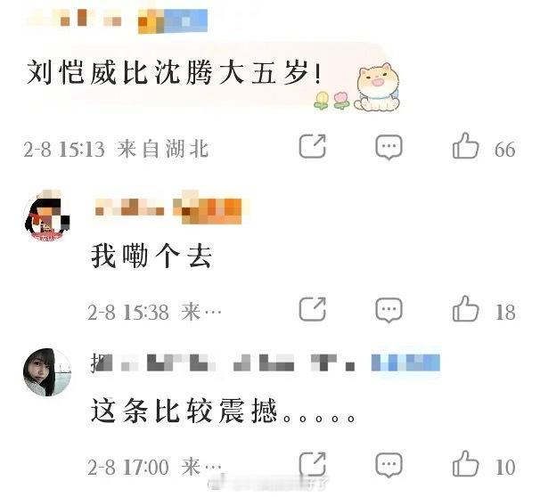540x497 pixels.
Task: Open replies for the 刘恺威比沈腾大五岁 comment
Action: click(389, 147)
